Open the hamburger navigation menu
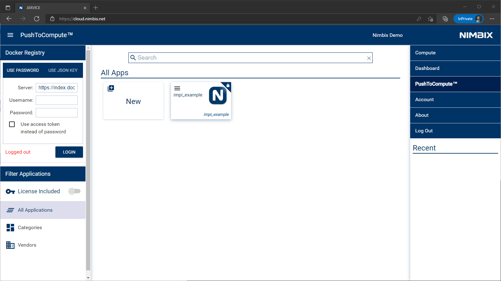Image resolution: width=501 pixels, height=281 pixels. [10, 35]
